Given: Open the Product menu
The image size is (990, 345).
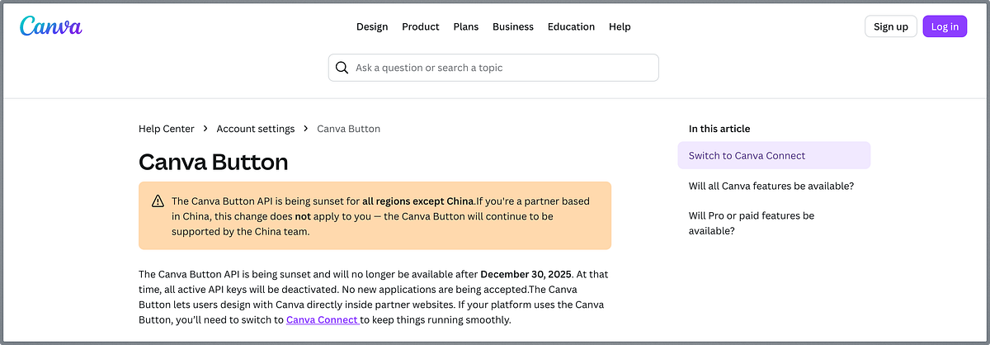Looking at the screenshot, I should 421,26.
